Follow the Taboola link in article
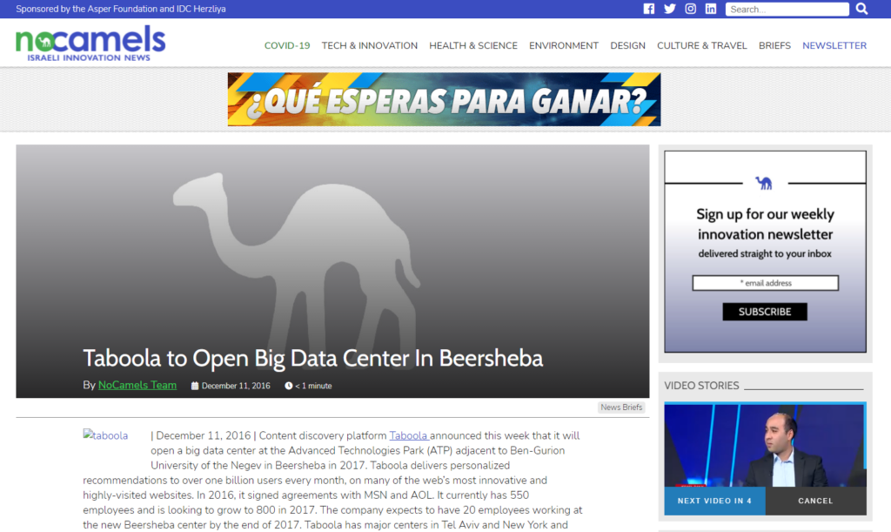Viewport: 891px width, 532px height. coord(408,435)
